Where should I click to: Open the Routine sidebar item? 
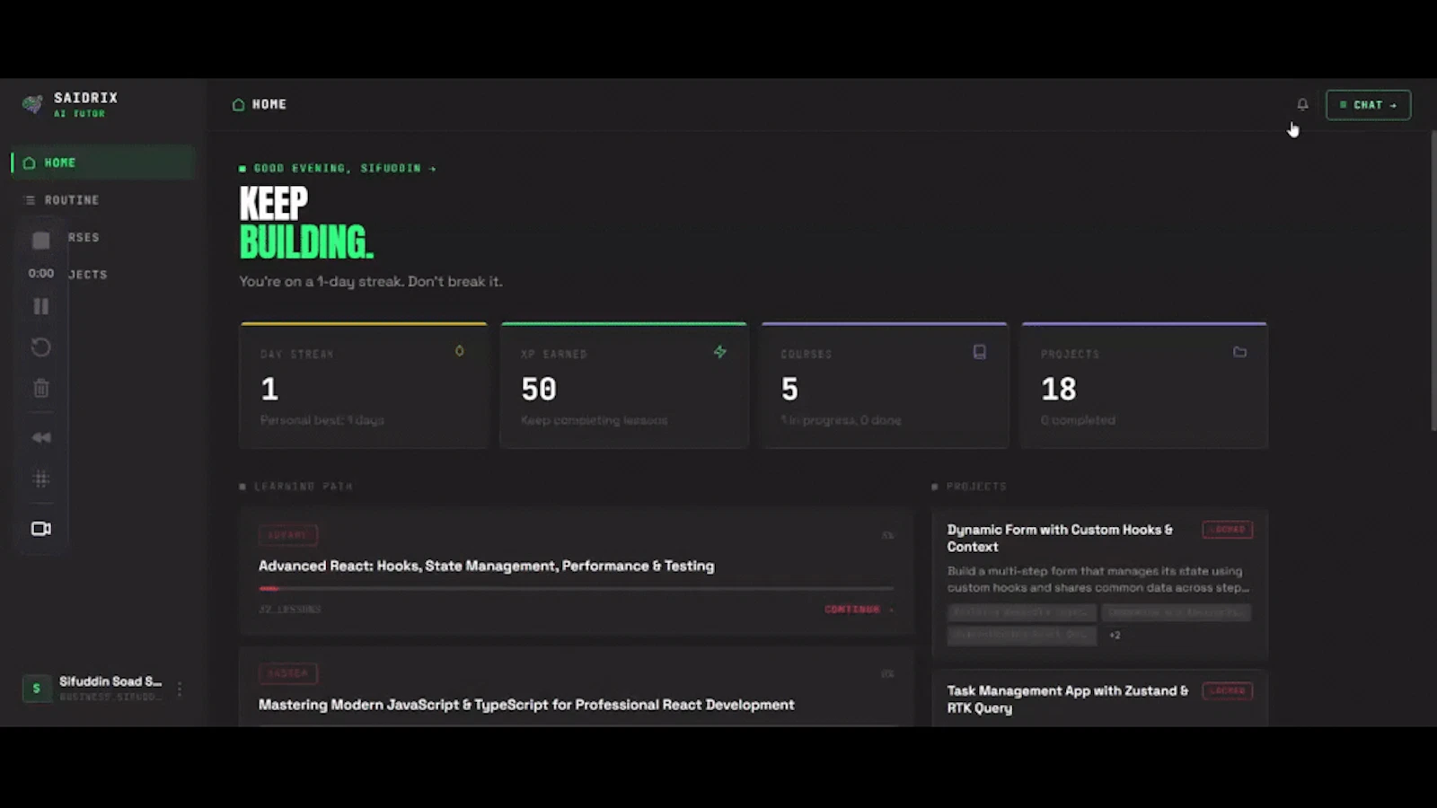[103, 200]
